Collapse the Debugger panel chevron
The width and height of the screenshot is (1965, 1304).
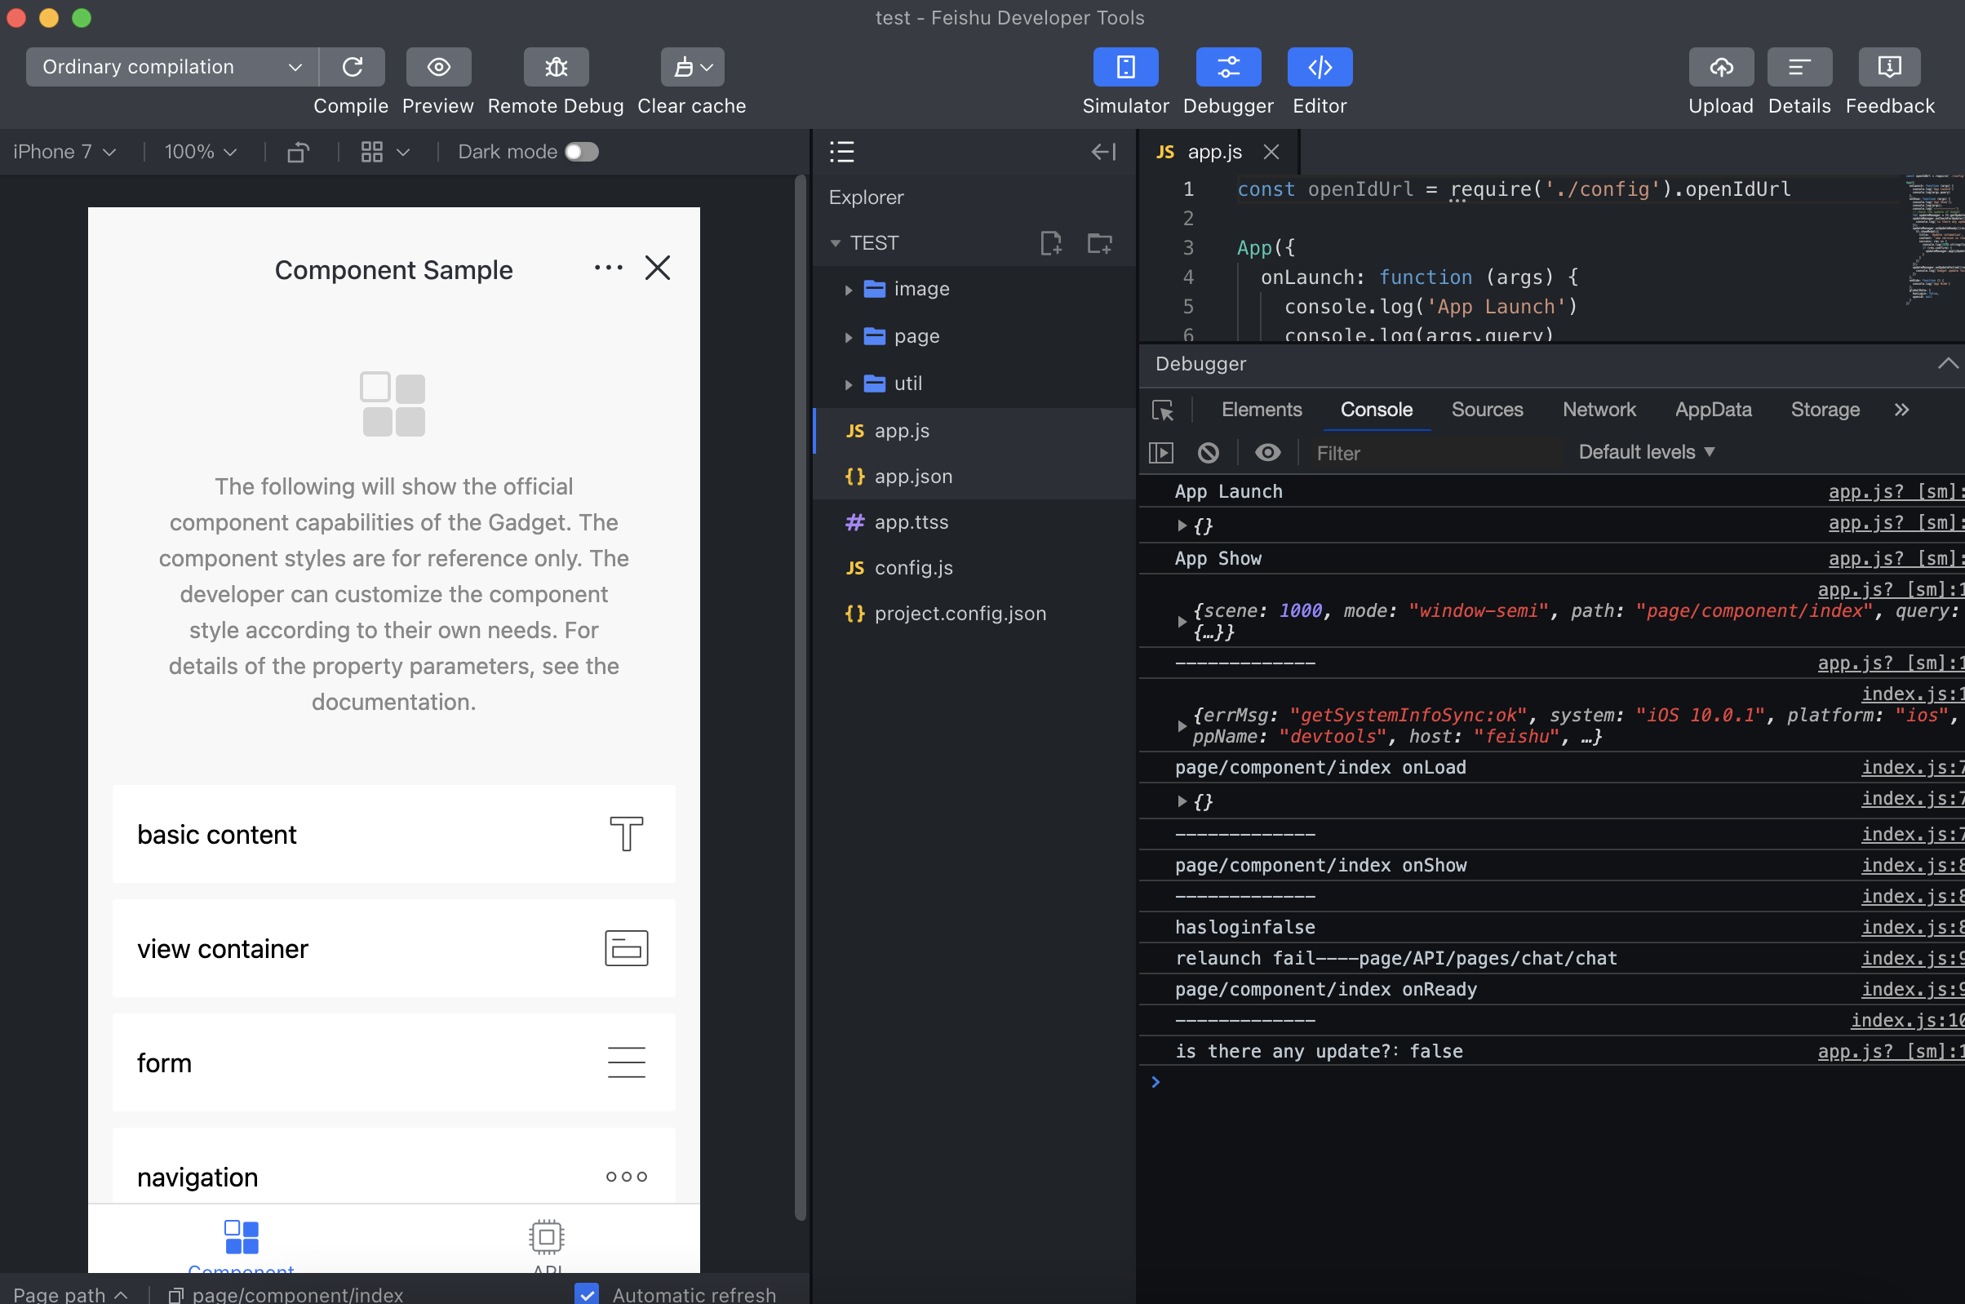pos(1947,363)
